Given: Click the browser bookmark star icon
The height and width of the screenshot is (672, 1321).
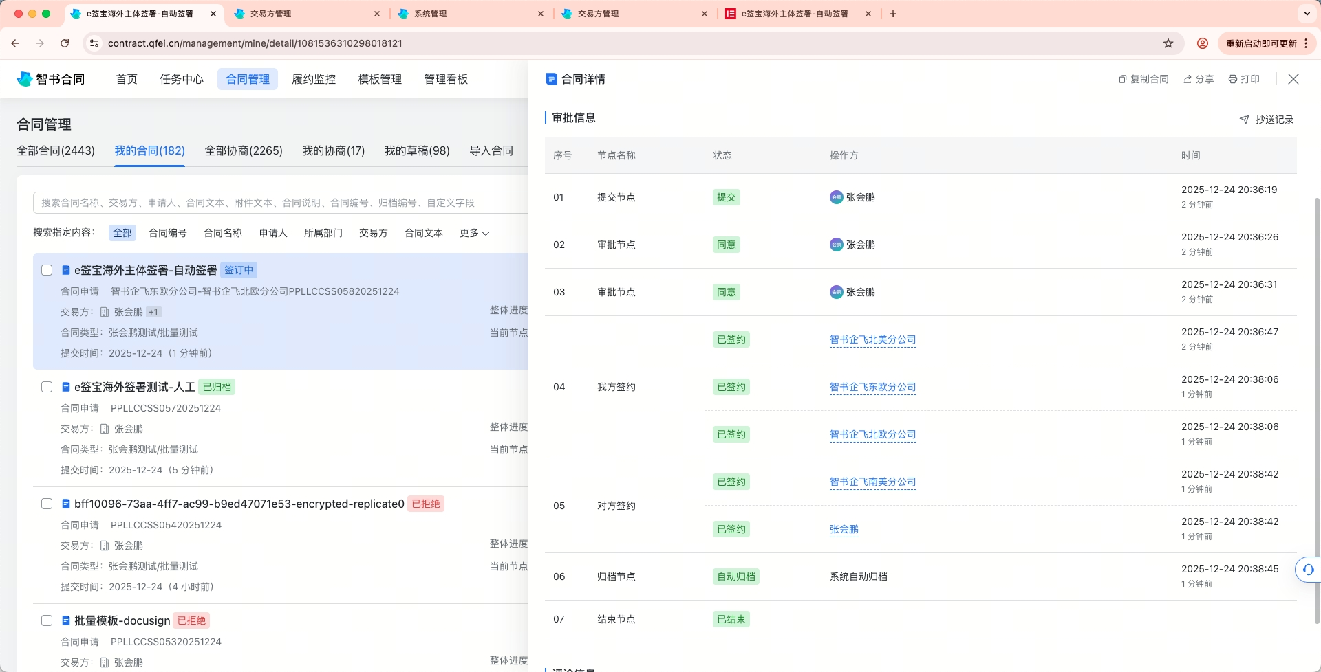Looking at the screenshot, I should tap(1168, 43).
